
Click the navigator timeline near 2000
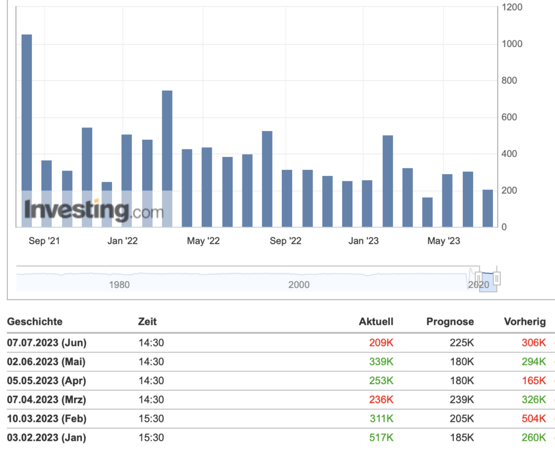299,284
